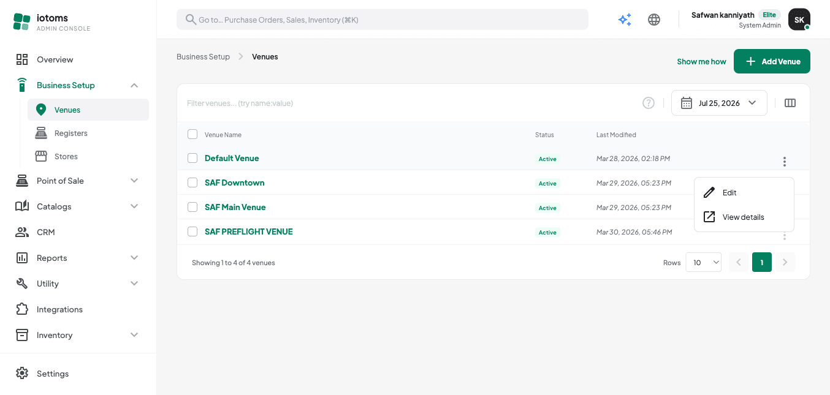The image size is (830, 395).
Task: Click the Business Setup register icon
Action: tap(22, 85)
